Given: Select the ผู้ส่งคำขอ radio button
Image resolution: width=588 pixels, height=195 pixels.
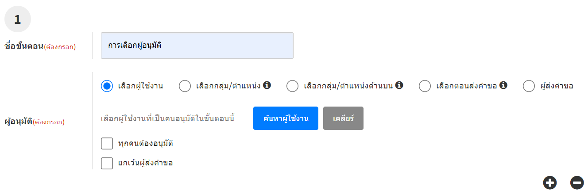Looking at the screenshot, I should click(529, 86).
